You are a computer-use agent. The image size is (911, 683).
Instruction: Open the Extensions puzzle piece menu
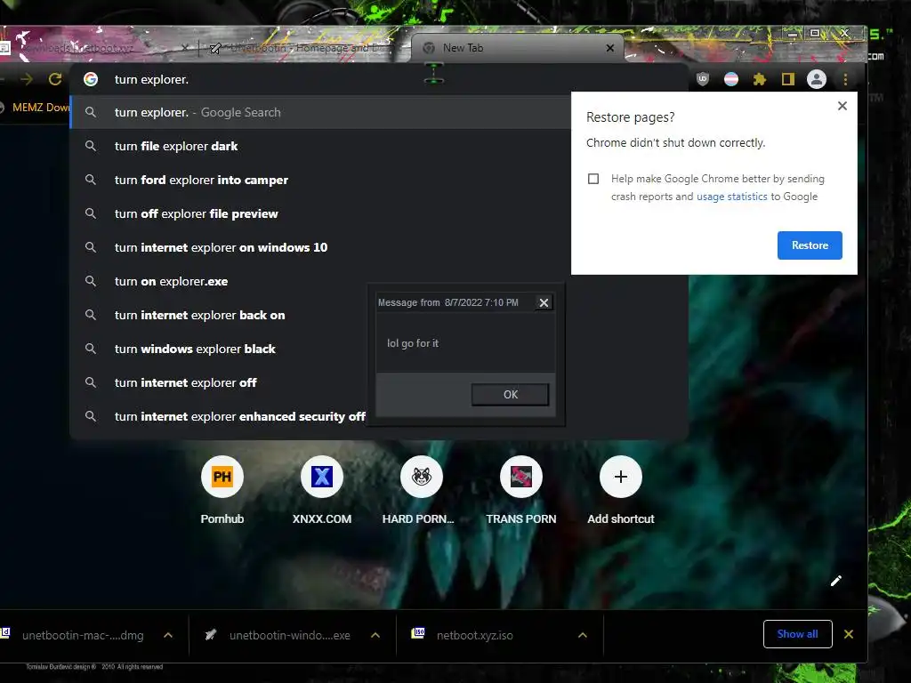click(760, 79)
